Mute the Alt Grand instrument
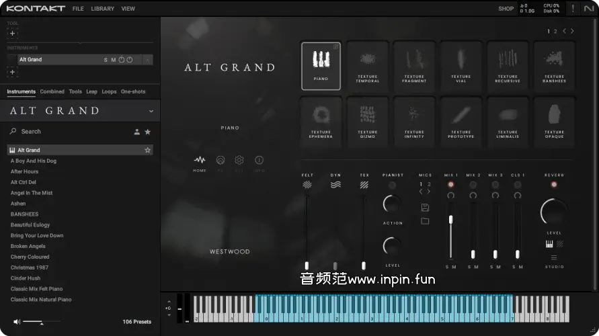The image size is (599, 336). pos(114,60)
